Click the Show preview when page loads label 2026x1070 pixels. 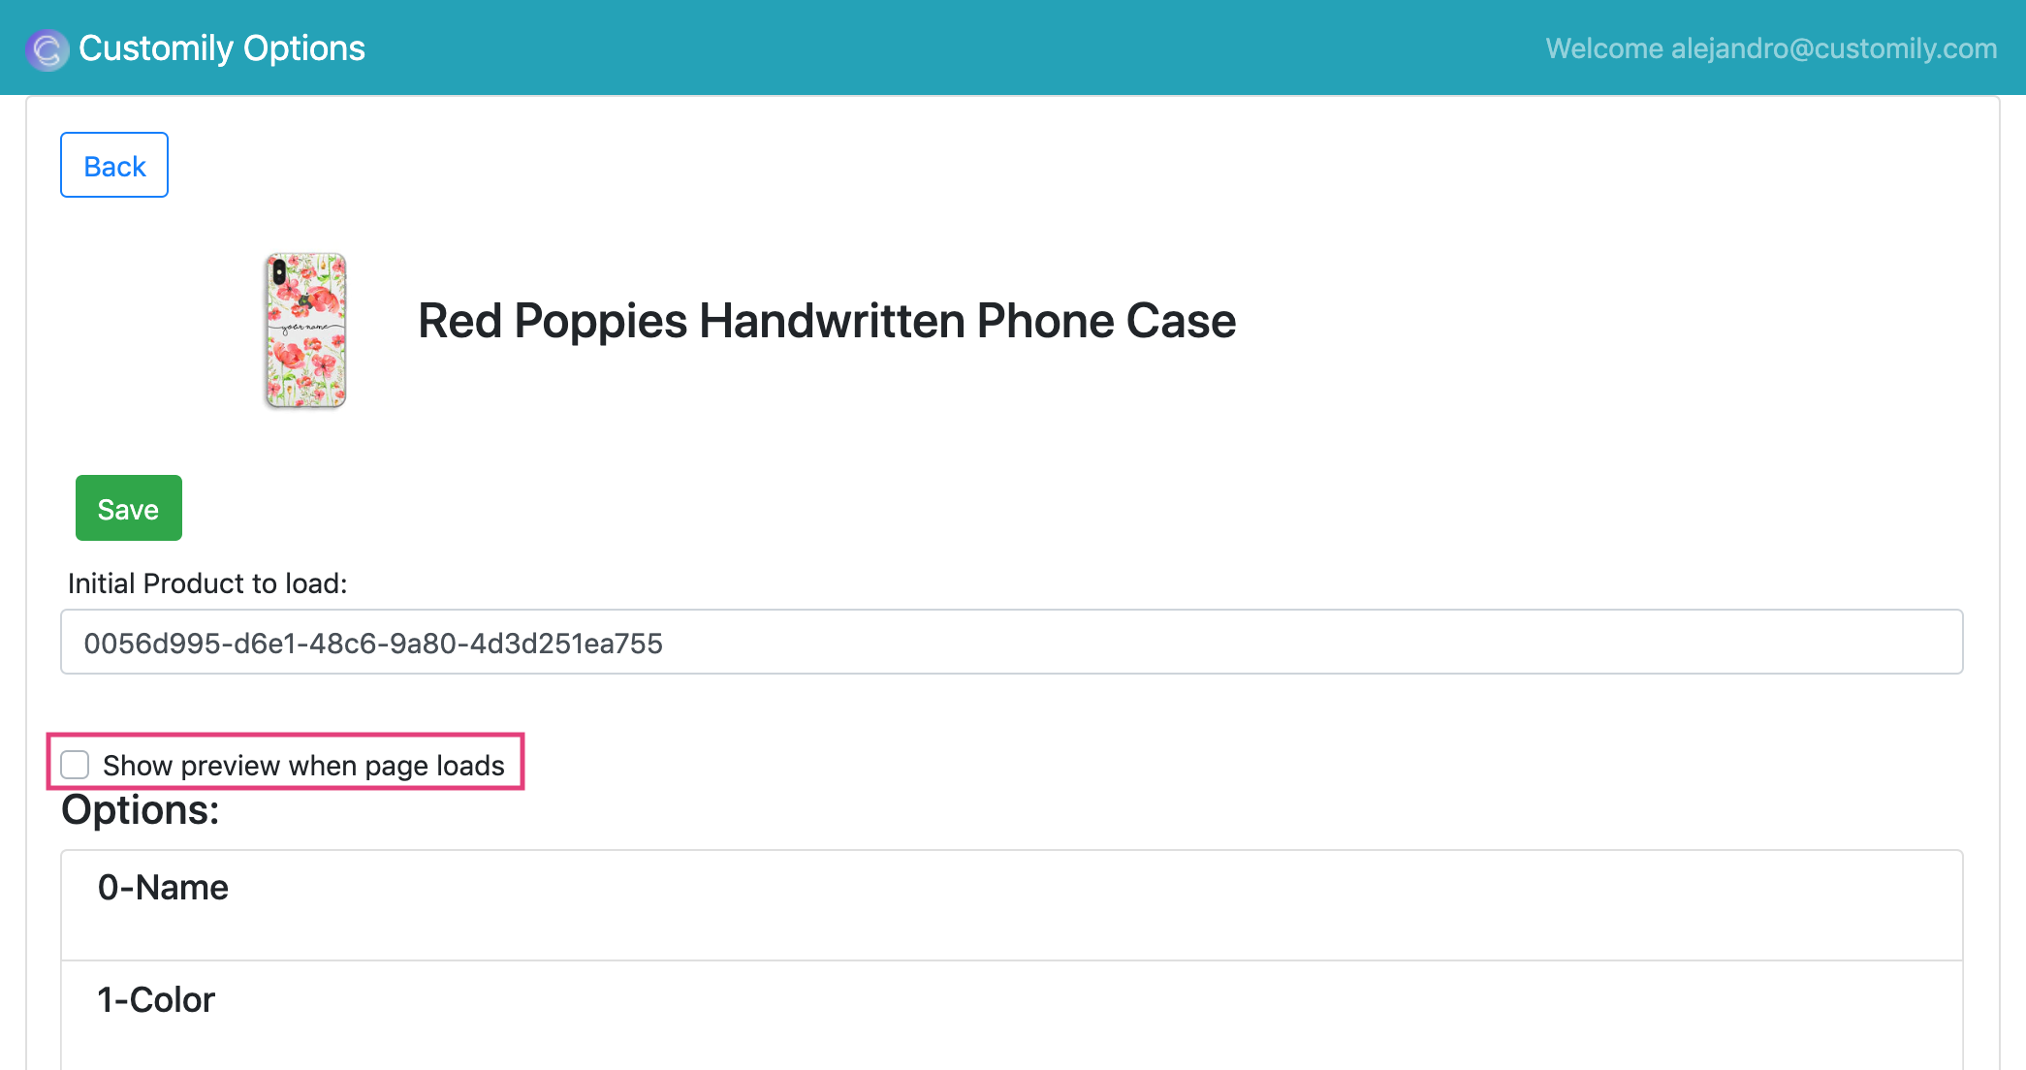pos(303,766)
